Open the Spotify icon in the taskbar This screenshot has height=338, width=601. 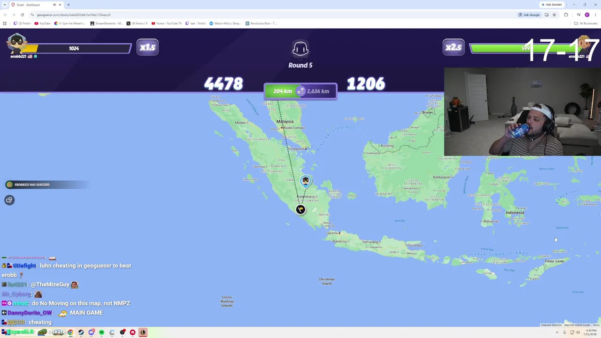pos(101,332)
